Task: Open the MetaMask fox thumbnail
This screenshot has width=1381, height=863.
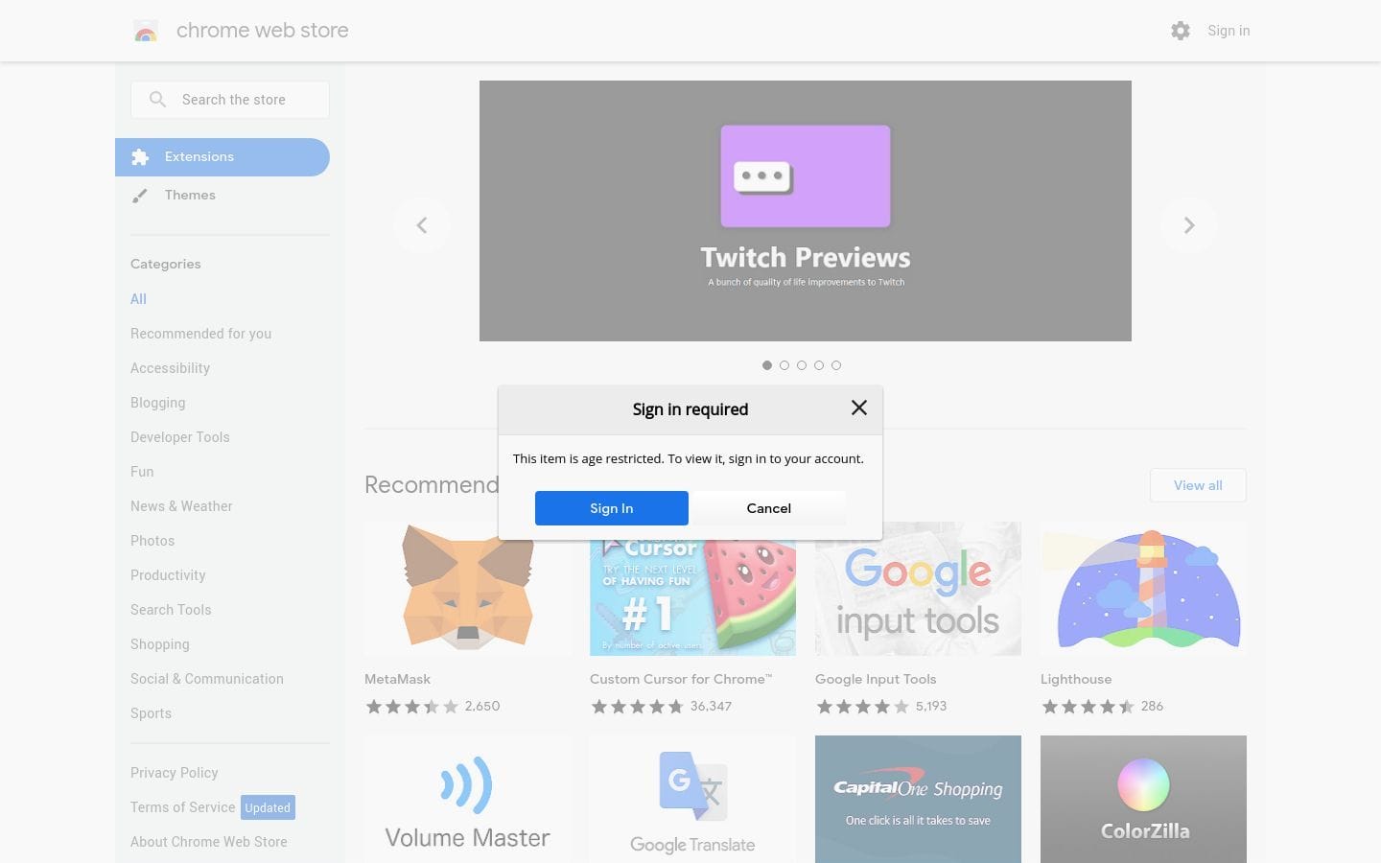Action: (467, 588)
